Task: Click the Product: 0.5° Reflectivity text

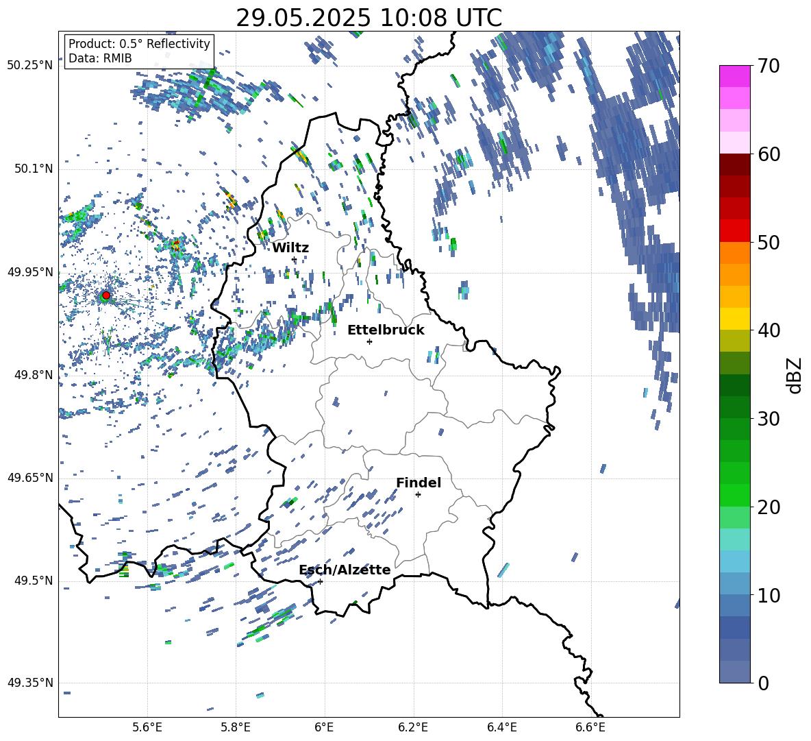Action: click(x=139, y=43)
